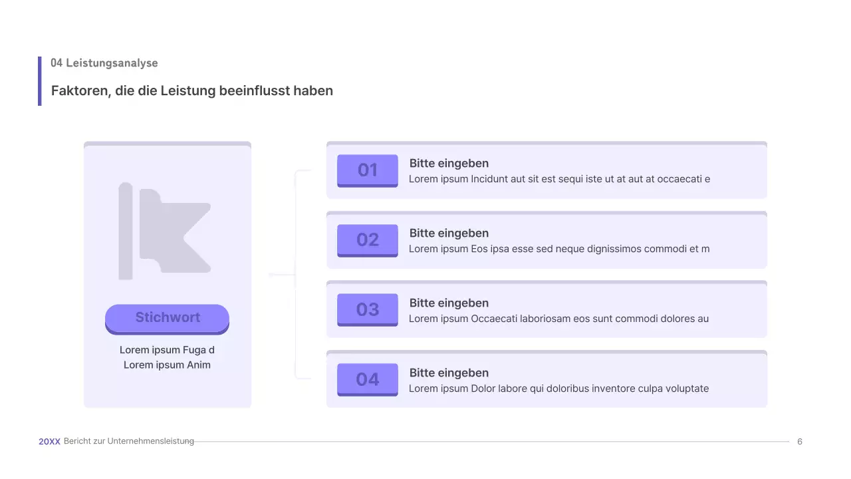
Task: Click the flag icon in left card
Action: [x=165, y=230]
